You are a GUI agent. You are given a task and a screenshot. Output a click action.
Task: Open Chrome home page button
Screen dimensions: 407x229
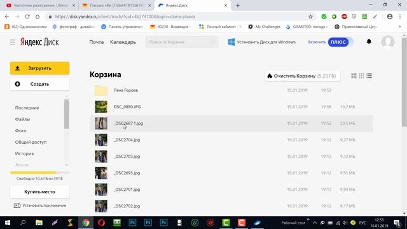click(38, 17)
